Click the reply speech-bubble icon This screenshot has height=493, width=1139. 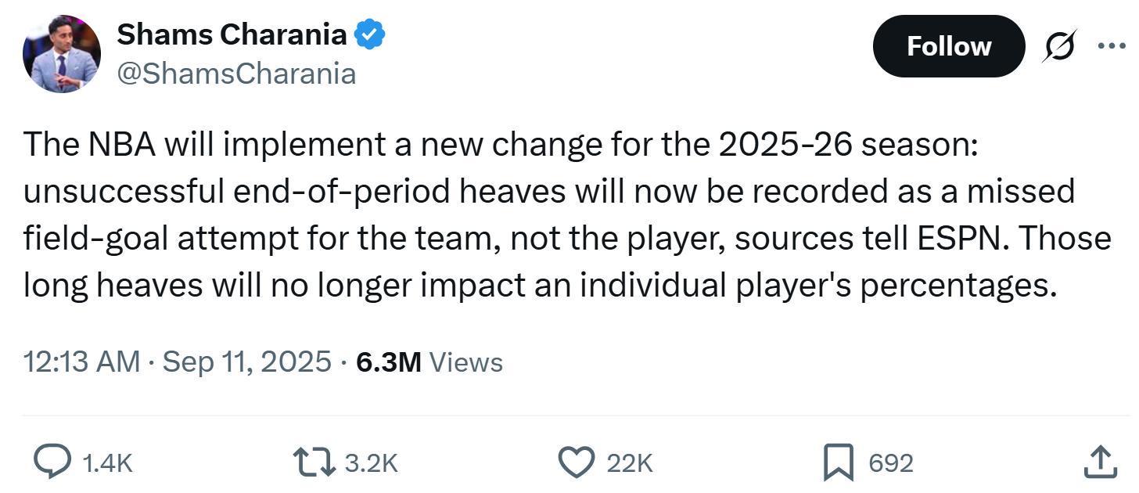pyautogui.click(x=52, y=462)
